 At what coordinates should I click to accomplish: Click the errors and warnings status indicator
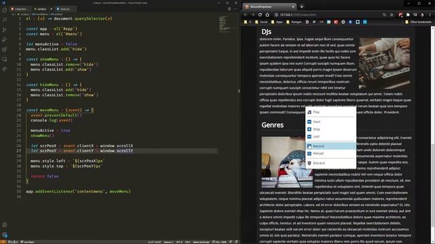click(x=13, y=242)
